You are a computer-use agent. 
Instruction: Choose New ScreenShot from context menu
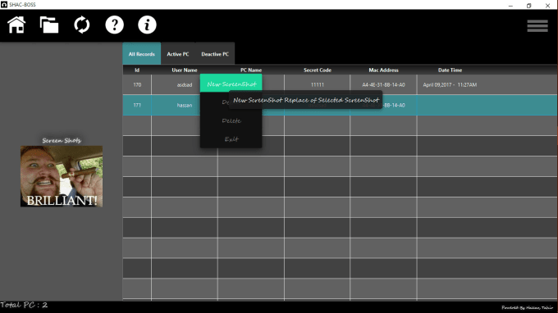[x=231, y=84]
